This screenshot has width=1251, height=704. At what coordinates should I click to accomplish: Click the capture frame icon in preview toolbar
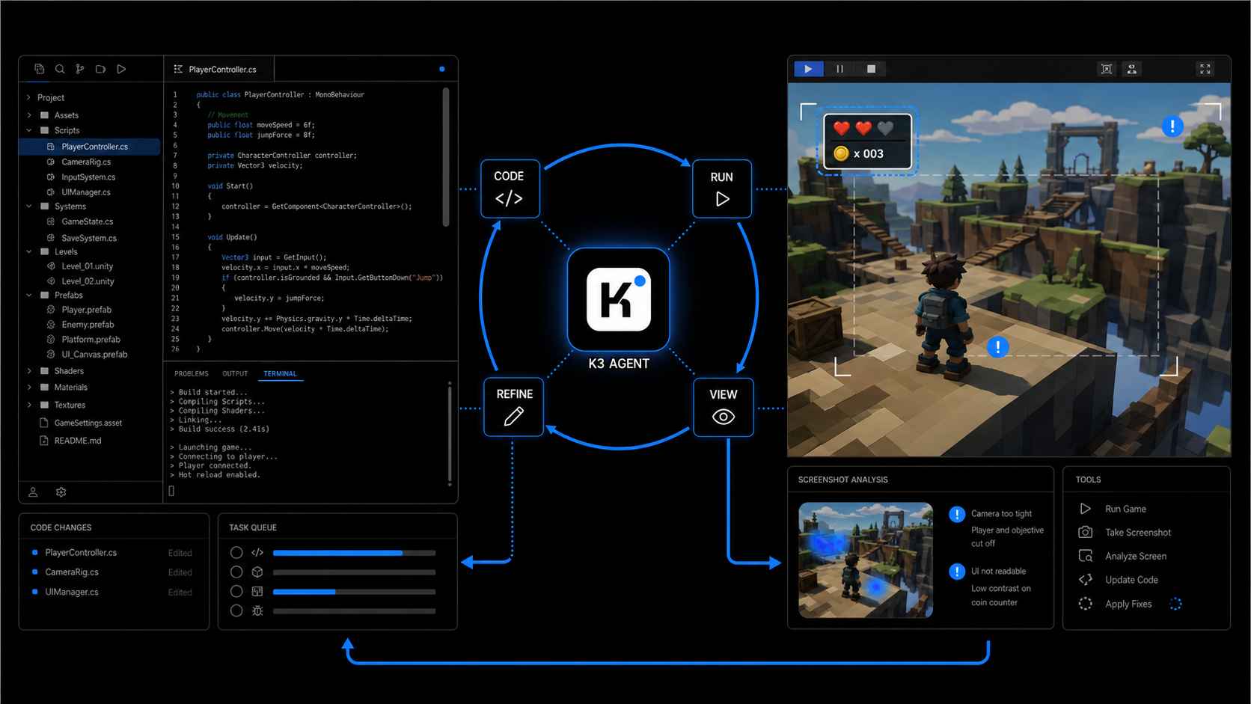(1107, 69)
